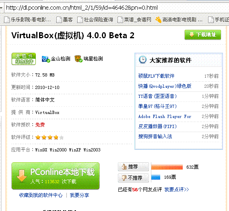Click the 无插件 绿色软件 badge
This screenshot has height=211, width=229.
click(24, 59)
